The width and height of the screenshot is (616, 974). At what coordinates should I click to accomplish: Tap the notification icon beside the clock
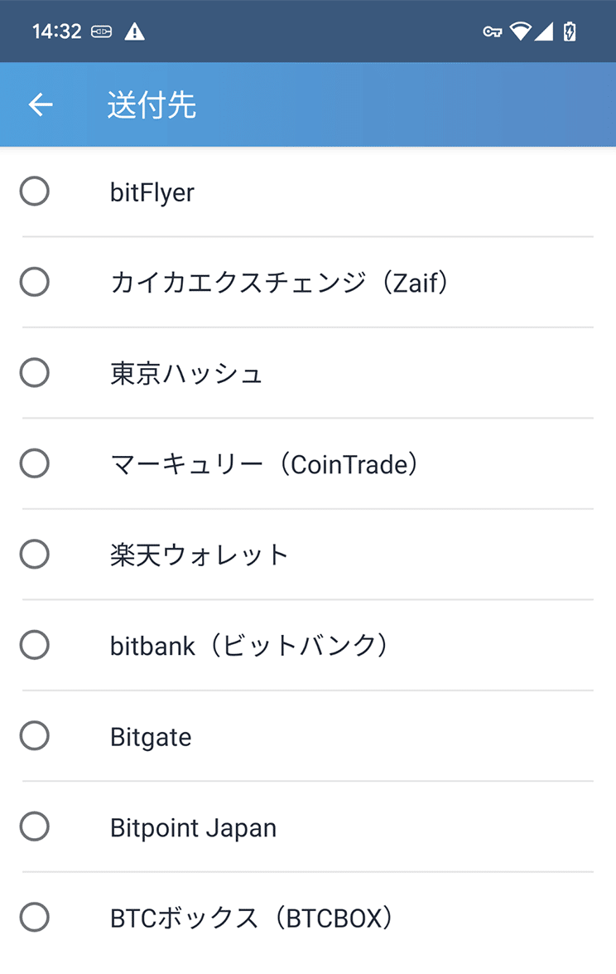point(102,31)
